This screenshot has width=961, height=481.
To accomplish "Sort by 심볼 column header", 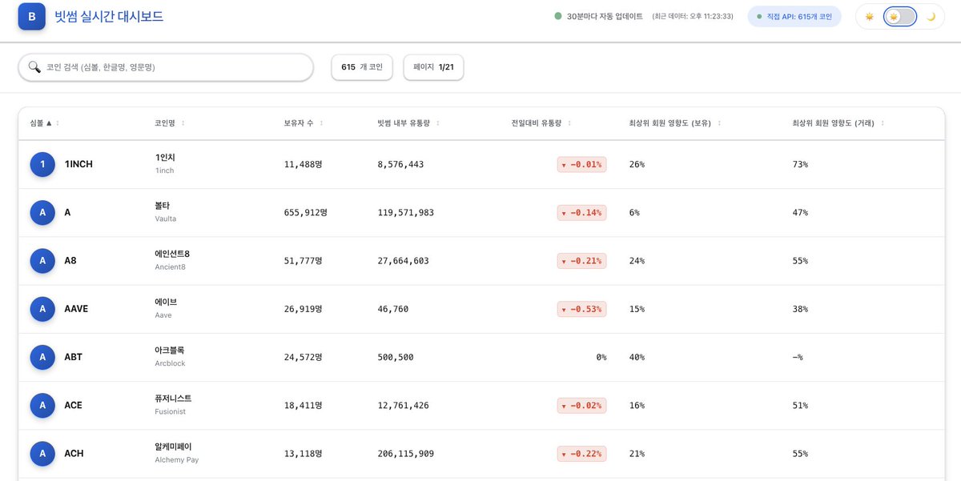I will pos(45,123).
